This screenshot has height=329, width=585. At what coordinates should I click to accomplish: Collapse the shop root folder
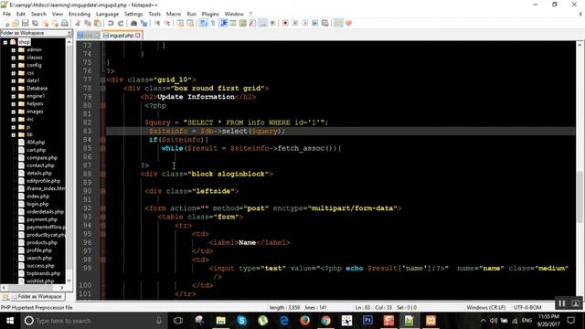pos(5,42)
